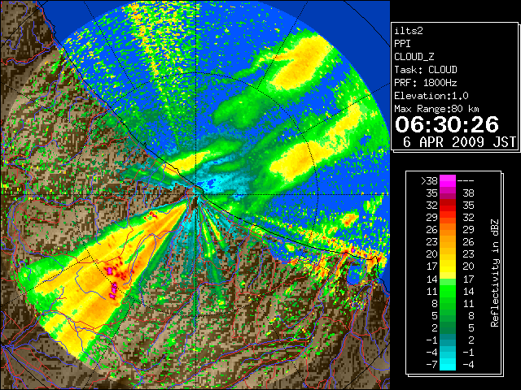This screenshot has height=390, width=521.
Task: Select the 'Elevation:1.0' text
Action: pos(431,96)
